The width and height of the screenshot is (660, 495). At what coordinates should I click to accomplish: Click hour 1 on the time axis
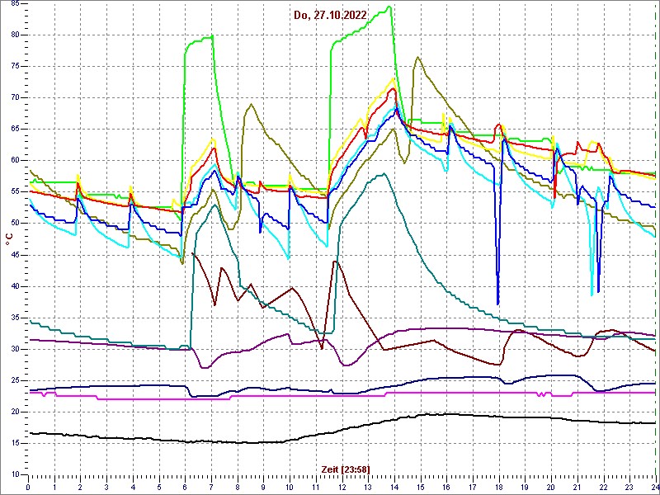[54, 487]
